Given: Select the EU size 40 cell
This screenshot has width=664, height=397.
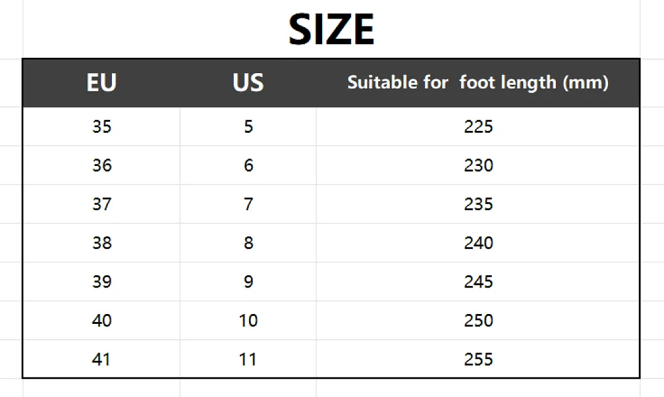Looking at the screenshot, I should 101,321.
